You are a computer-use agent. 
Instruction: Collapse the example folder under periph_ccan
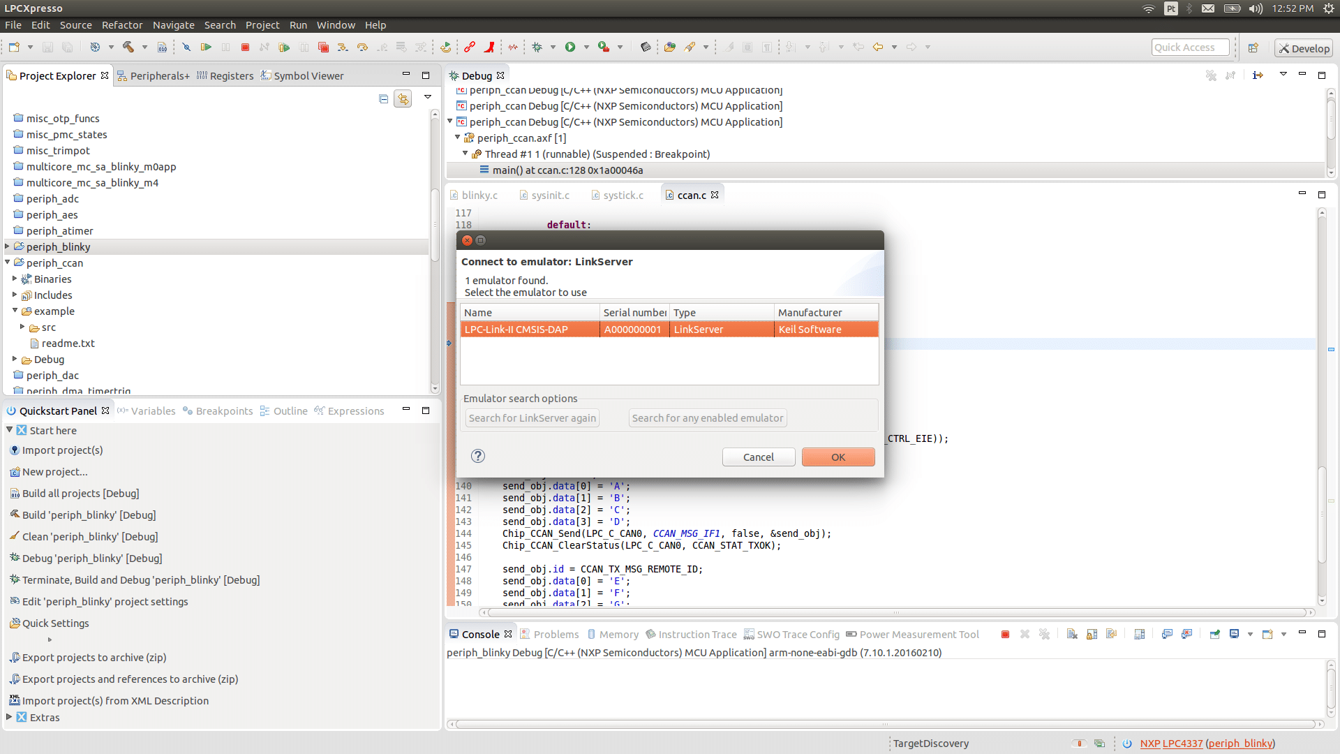(15, 311)
